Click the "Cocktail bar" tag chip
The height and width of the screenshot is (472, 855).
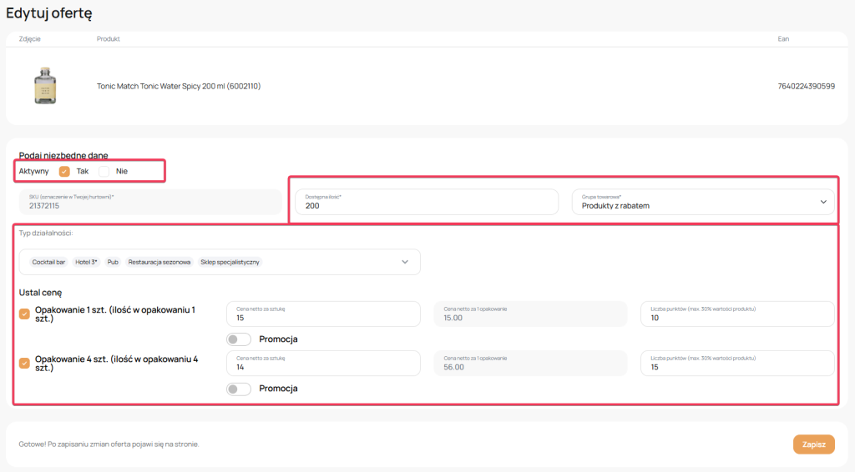pyautogui.click(x=48, y=262)
